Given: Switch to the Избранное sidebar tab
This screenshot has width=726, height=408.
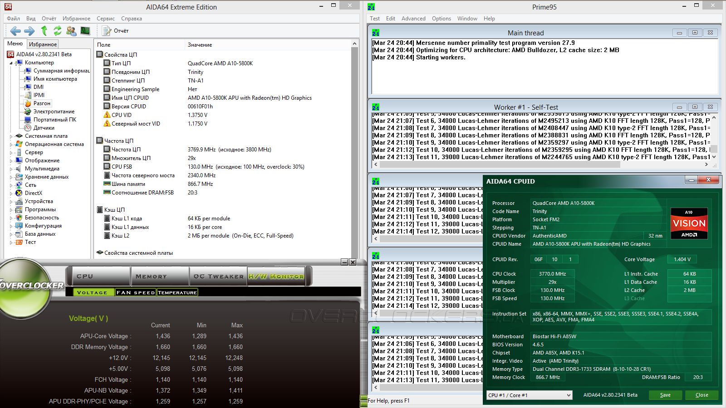Looking at the screenshot, I should pyautogui.click(x=43, y=44).
